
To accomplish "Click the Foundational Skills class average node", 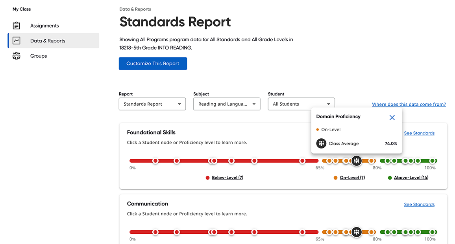I will [357, 161].
